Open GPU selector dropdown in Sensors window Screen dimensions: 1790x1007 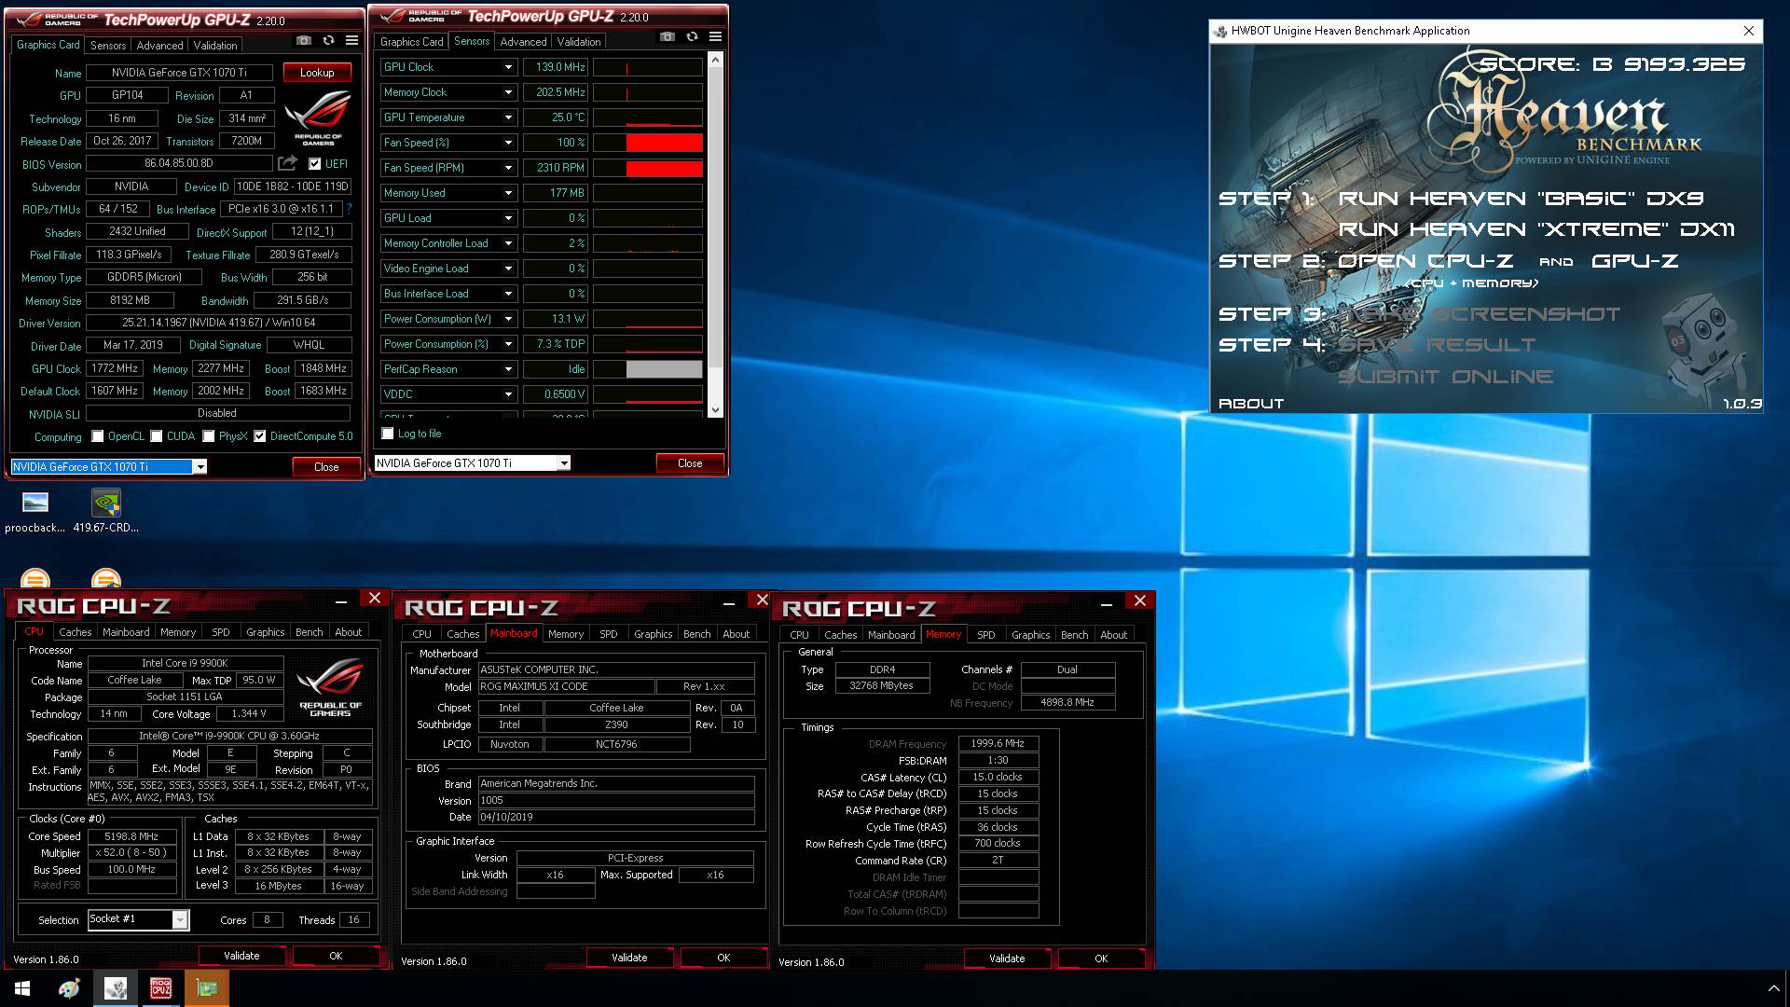coord(563,462)
